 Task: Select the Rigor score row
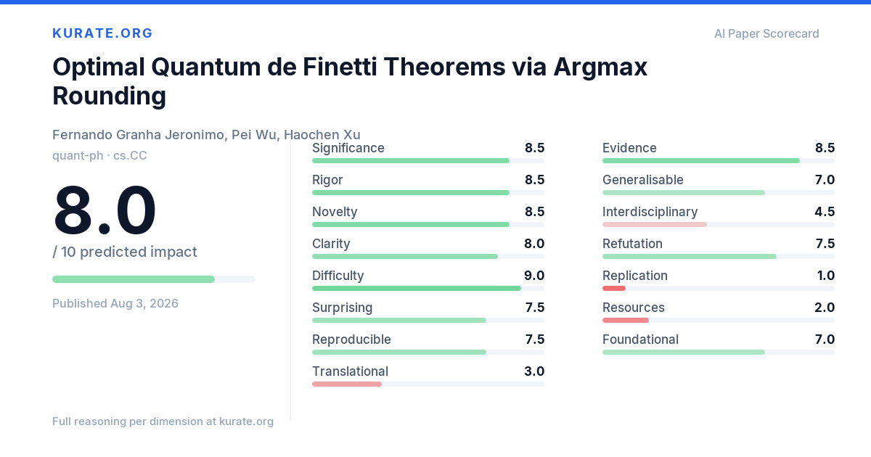(428, 184)
